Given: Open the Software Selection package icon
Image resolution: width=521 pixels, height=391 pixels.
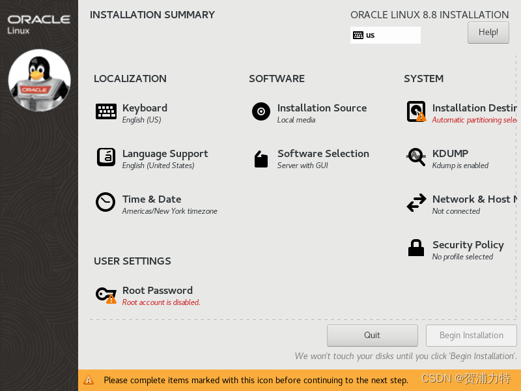Looking at the screenshot, I should tap(261, 159).
